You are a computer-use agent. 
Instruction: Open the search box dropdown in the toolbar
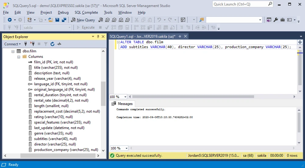[260, 20]
